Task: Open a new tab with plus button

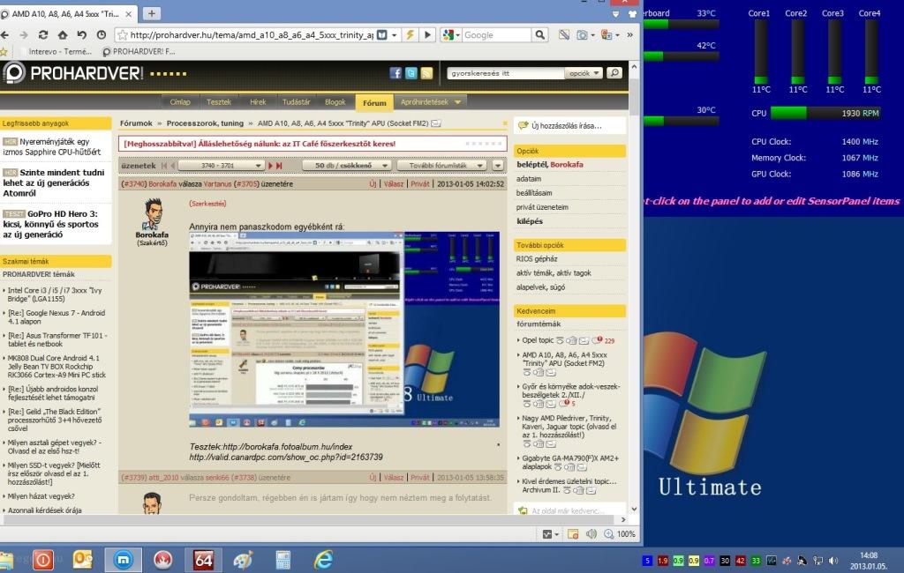Action: tap(152, 13)
